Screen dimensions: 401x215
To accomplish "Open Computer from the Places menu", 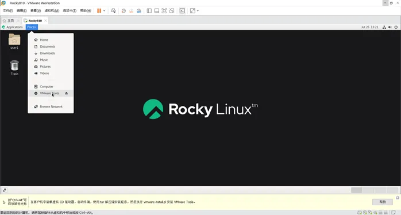I will [x=51, y=86].
